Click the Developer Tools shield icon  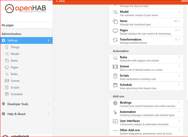(x=4, y=104)
